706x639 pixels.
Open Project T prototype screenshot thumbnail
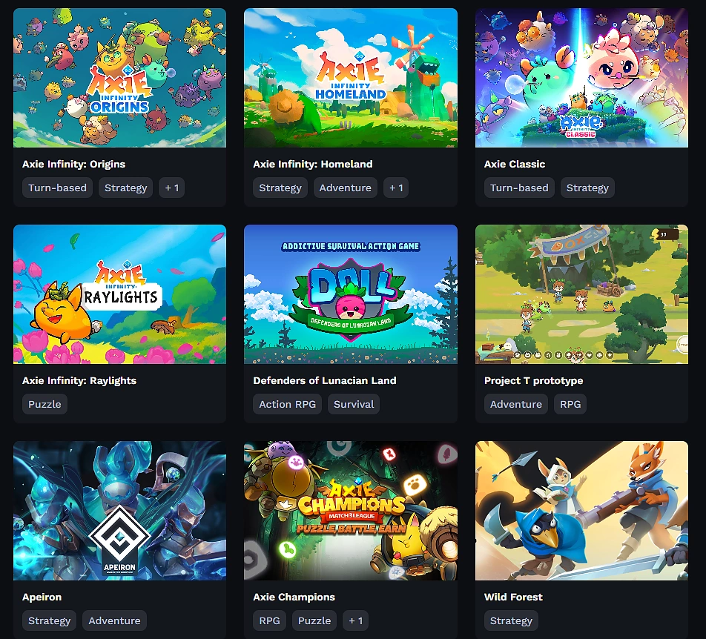click(581, 294)
